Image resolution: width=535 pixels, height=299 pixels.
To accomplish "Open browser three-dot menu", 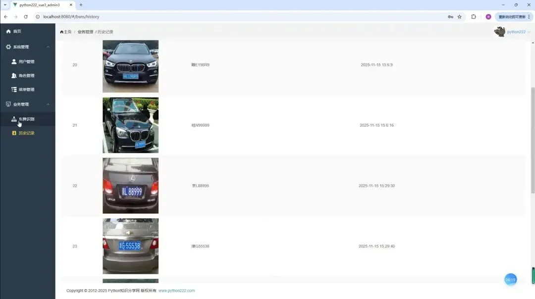I will [529, 17].
